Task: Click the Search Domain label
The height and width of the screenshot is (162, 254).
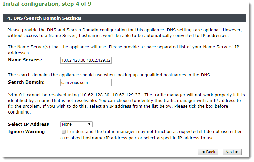Action: point(26,82)
